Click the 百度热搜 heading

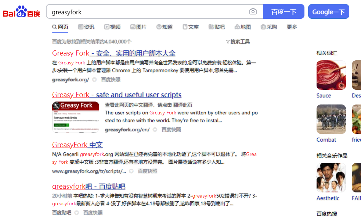327,214
